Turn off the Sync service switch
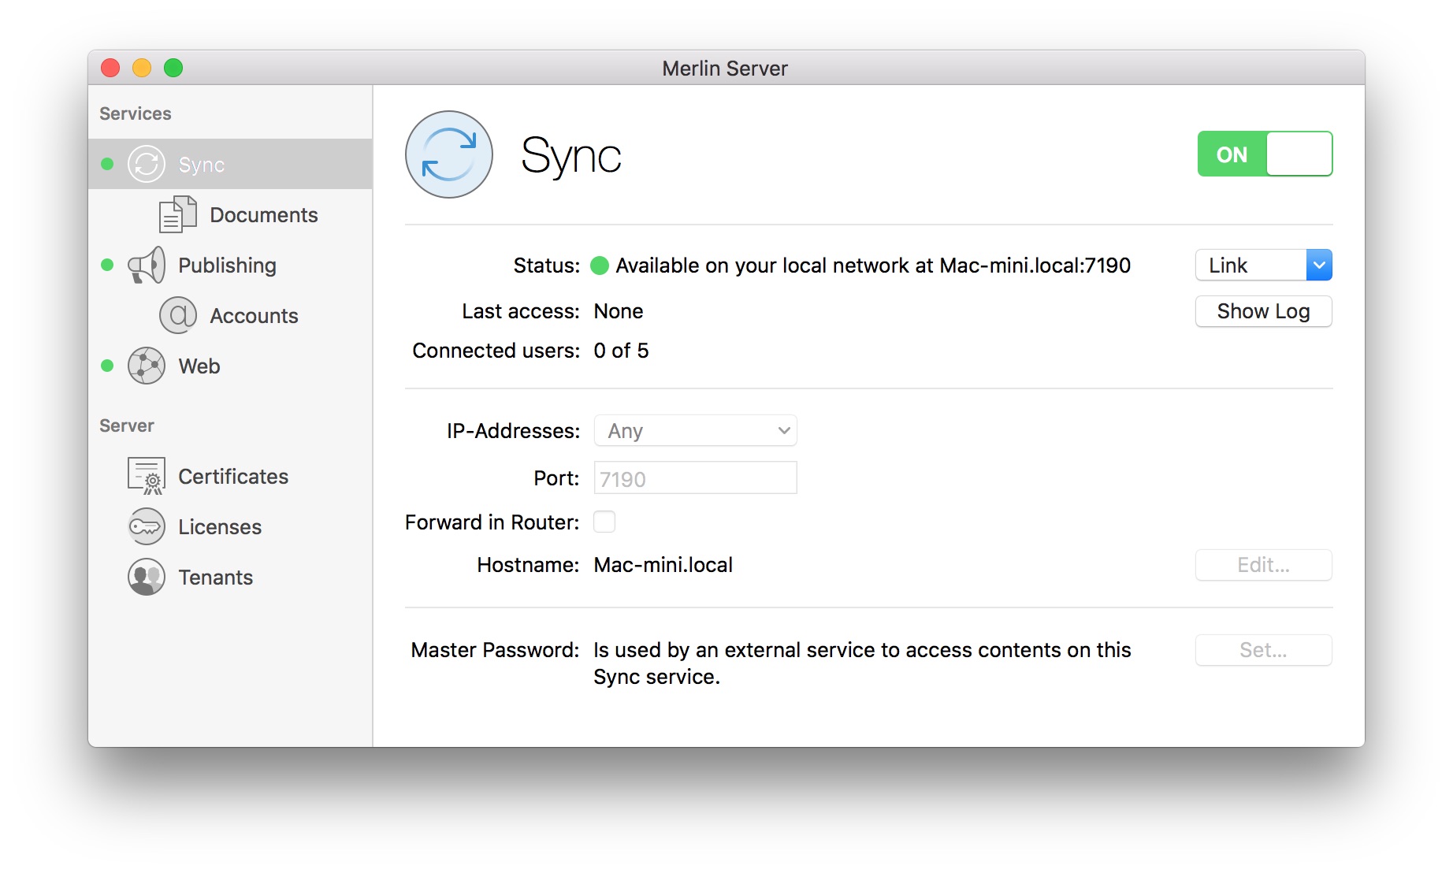This screenshot has height=873, width=1453. click(1264, 154)
